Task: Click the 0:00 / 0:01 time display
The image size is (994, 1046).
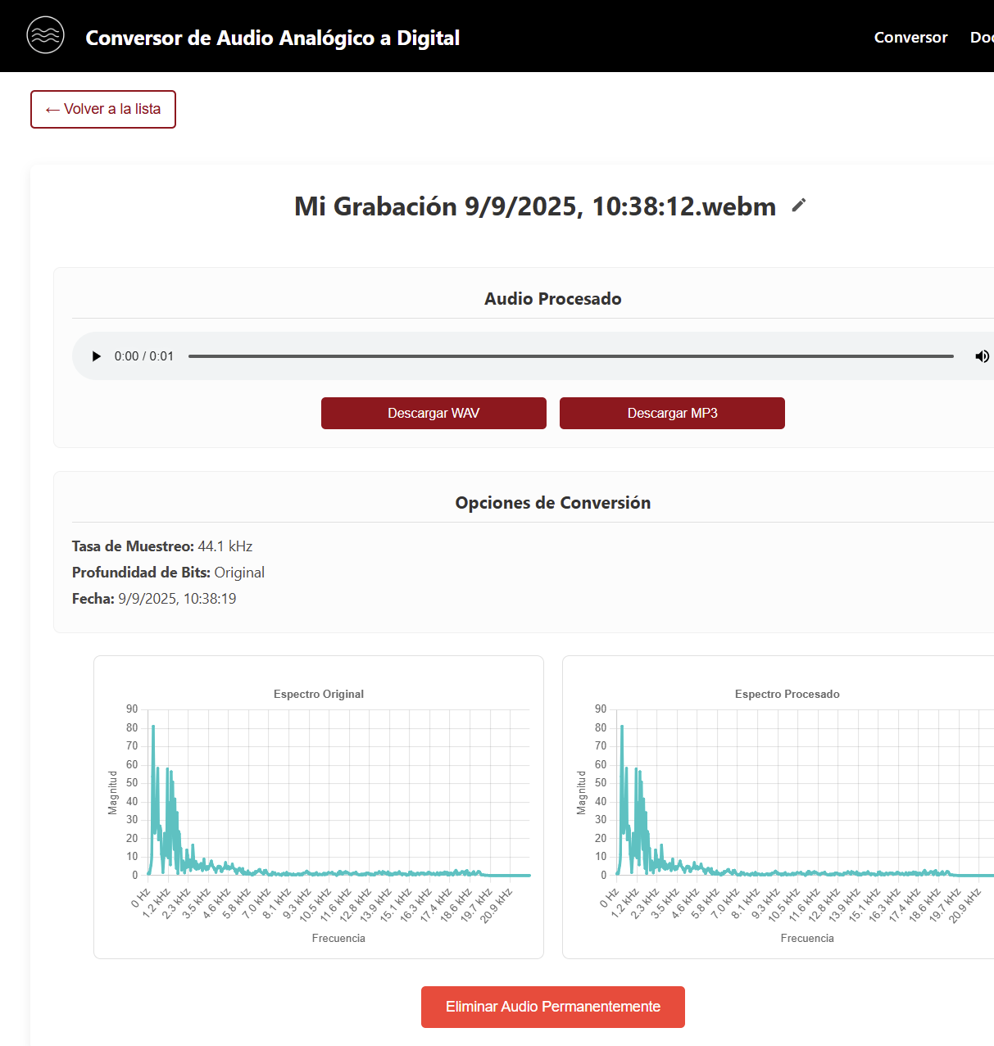Action: click(144, 356)
